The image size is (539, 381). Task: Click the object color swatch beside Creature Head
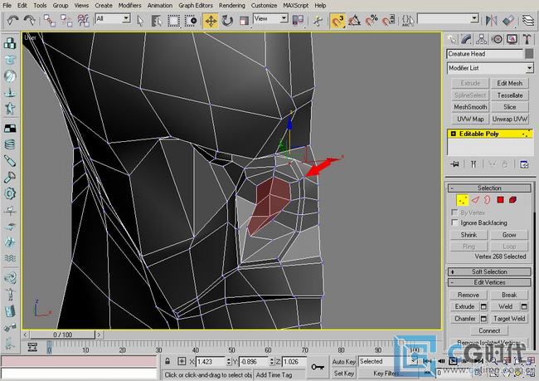coord(529,54)
